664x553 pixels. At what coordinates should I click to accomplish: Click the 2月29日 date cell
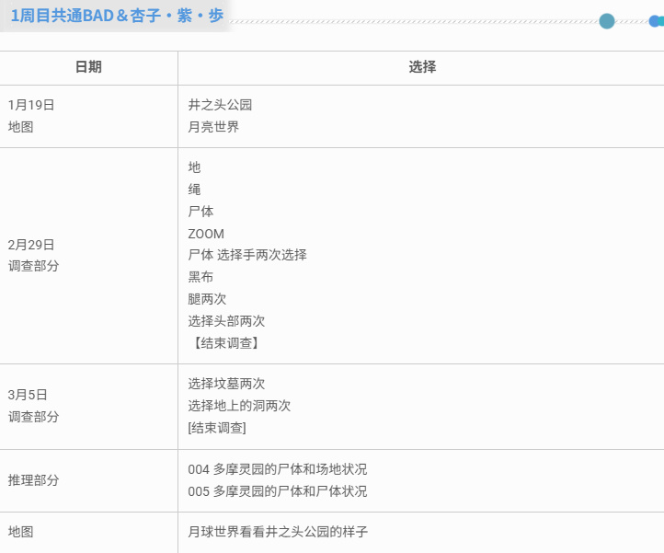click(x=31, y=245)
